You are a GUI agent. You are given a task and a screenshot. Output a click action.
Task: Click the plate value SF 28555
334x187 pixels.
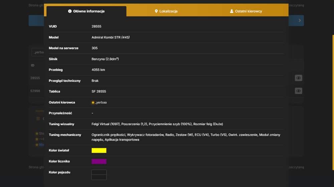pos(99,91)
